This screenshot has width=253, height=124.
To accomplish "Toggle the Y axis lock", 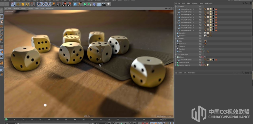I will tap(44, 4).
